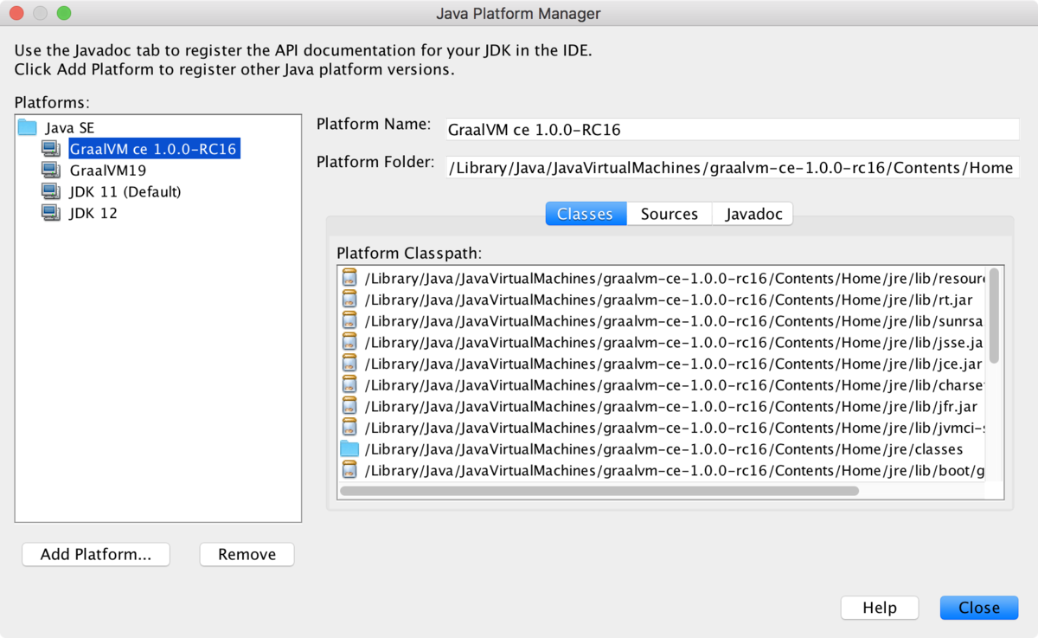1038x638 pixels.
Task: Click the blue Close button
Action: click(x=979, y=608)
